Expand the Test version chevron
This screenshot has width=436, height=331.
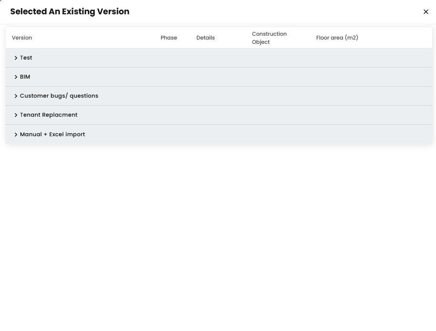[x=16, y=58]
